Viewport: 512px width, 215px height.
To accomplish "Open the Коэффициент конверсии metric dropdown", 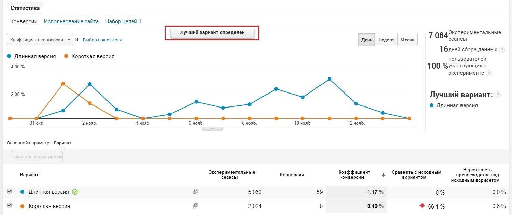I will coord(40,40).
